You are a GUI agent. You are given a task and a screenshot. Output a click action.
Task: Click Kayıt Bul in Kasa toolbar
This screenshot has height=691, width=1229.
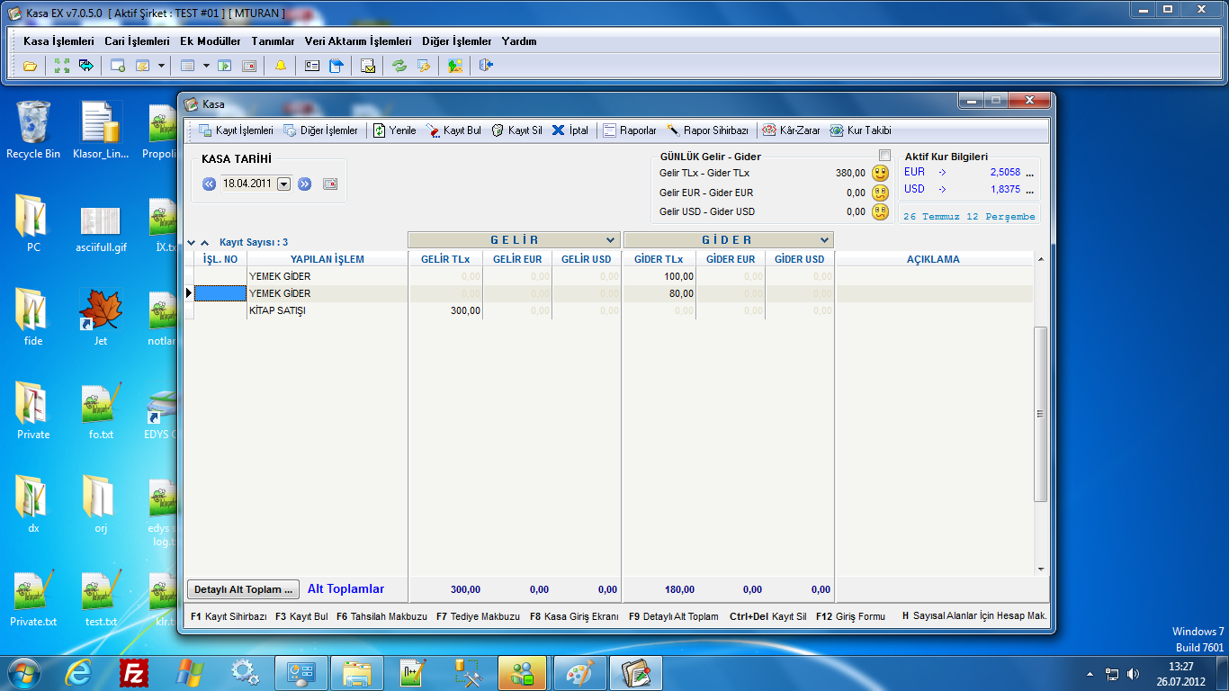click(453, 130)
